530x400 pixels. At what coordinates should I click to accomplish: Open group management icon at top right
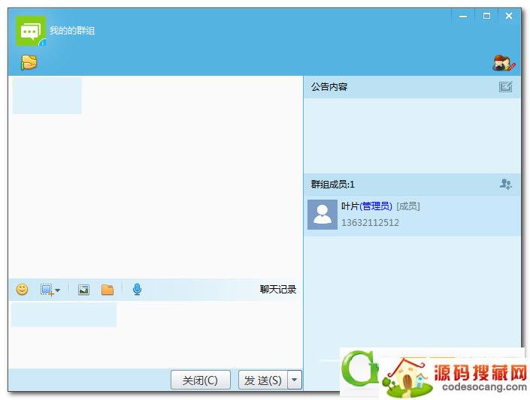point(504,63)
